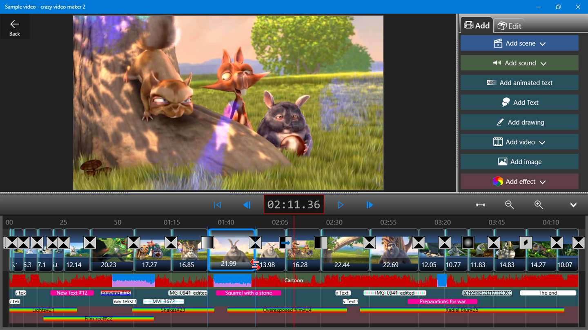
Task: Open the diamond transition before the 14.27 clip
Action: pos(526,243)
